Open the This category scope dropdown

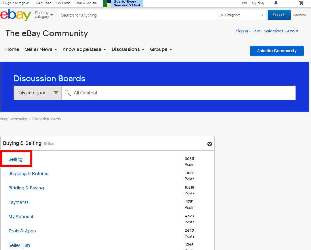(38, 93)
